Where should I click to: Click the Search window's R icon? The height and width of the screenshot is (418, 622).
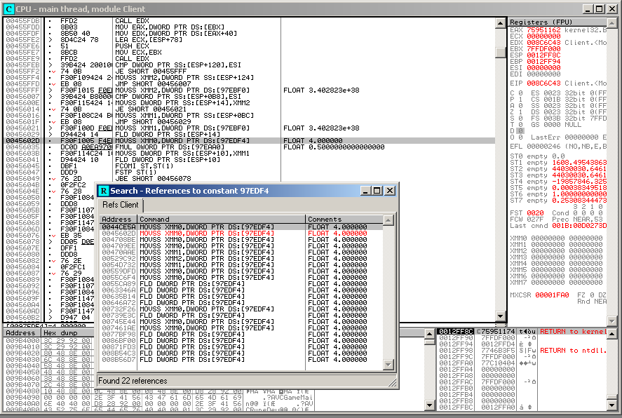coord(104,191)
